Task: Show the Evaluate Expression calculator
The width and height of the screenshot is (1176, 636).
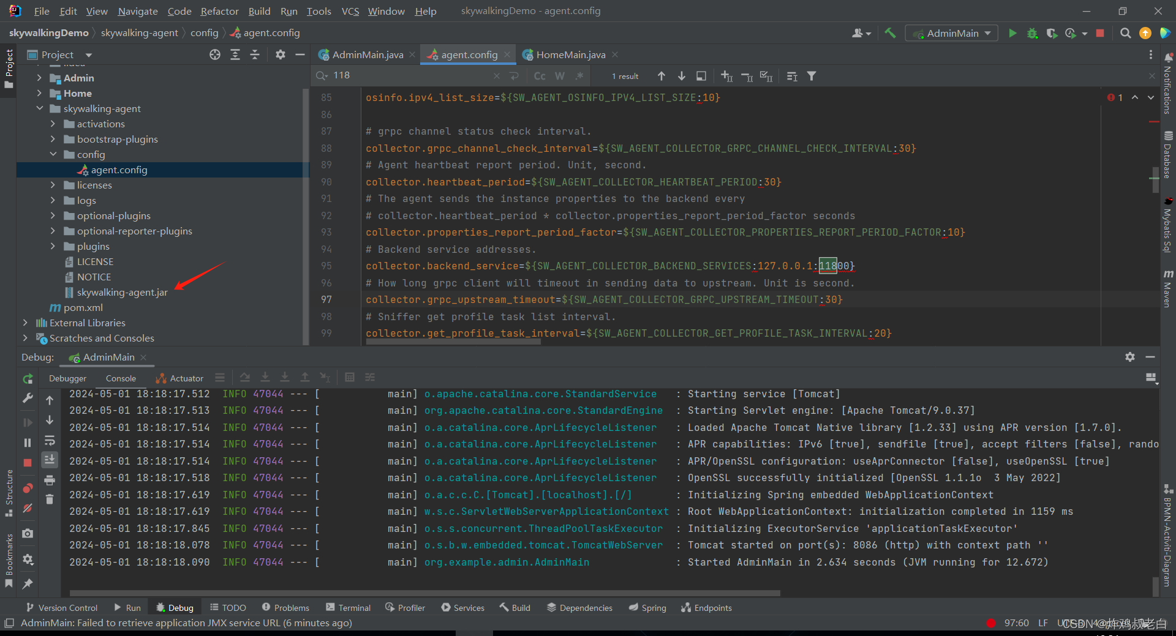Action: (350, 378)
